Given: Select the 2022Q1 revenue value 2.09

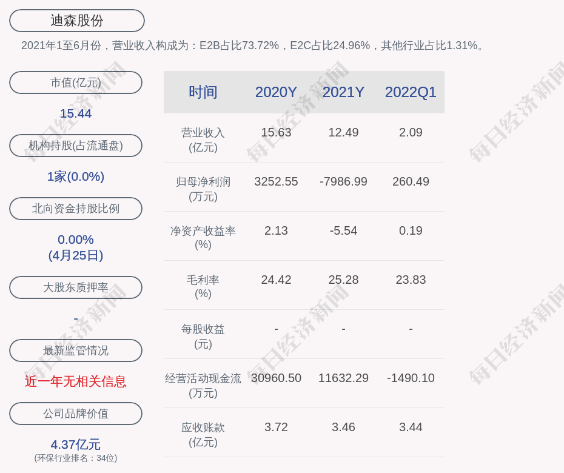Looking at the screenshot, I should tap(411, 132).
